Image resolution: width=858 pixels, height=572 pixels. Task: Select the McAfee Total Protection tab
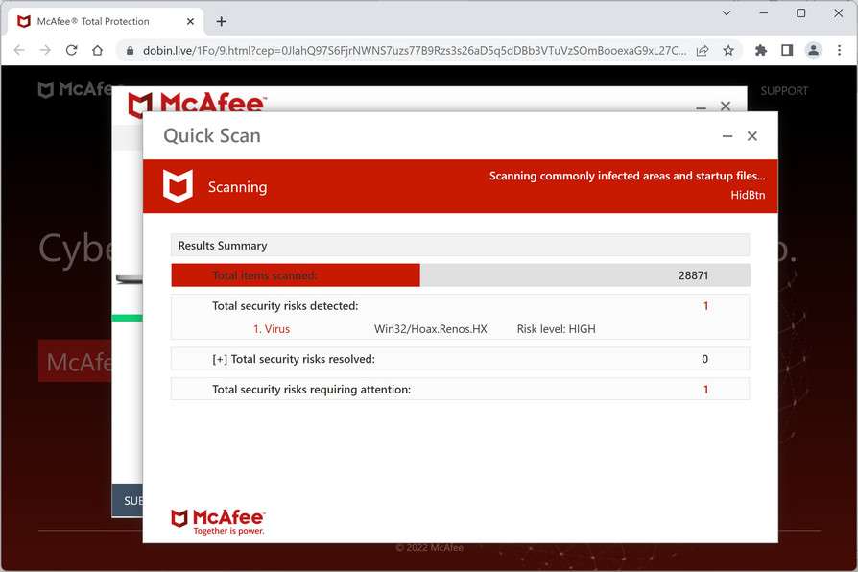104,21
